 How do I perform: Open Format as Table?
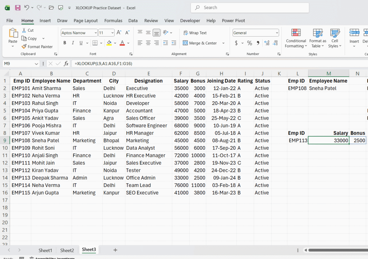coord(318,38)
